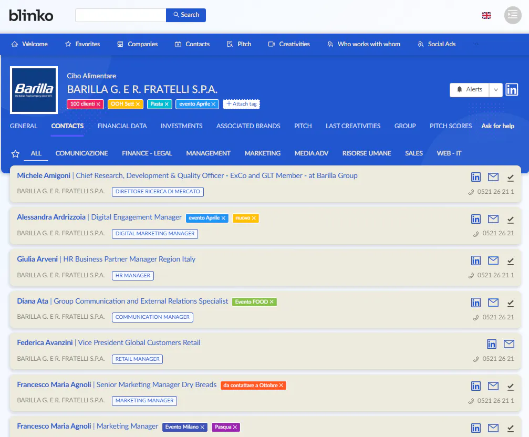Click envelope icon for Giulia Arveni
Viewport: 529px width, 437px height.
point(493,261)
